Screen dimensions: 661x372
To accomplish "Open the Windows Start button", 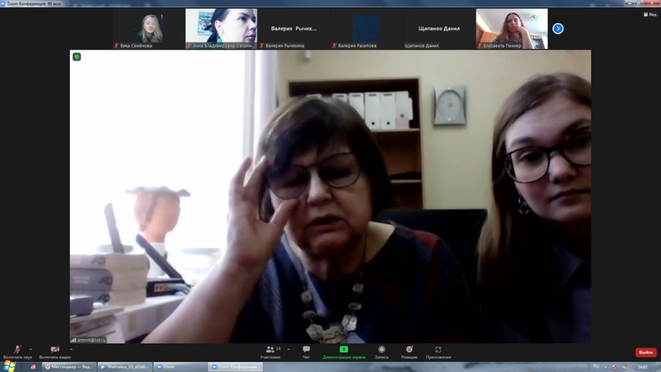I will 9,366.
